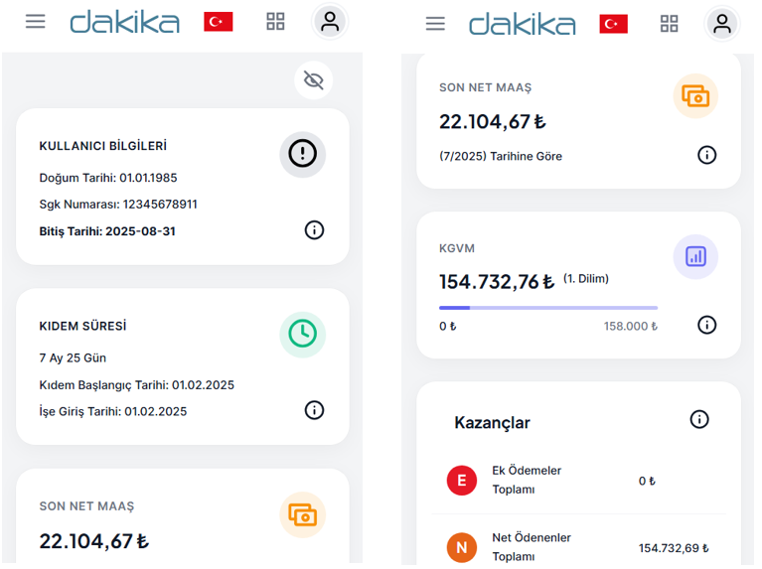
Task: Open info for Kazançlar section
Action: pos(699,420)
